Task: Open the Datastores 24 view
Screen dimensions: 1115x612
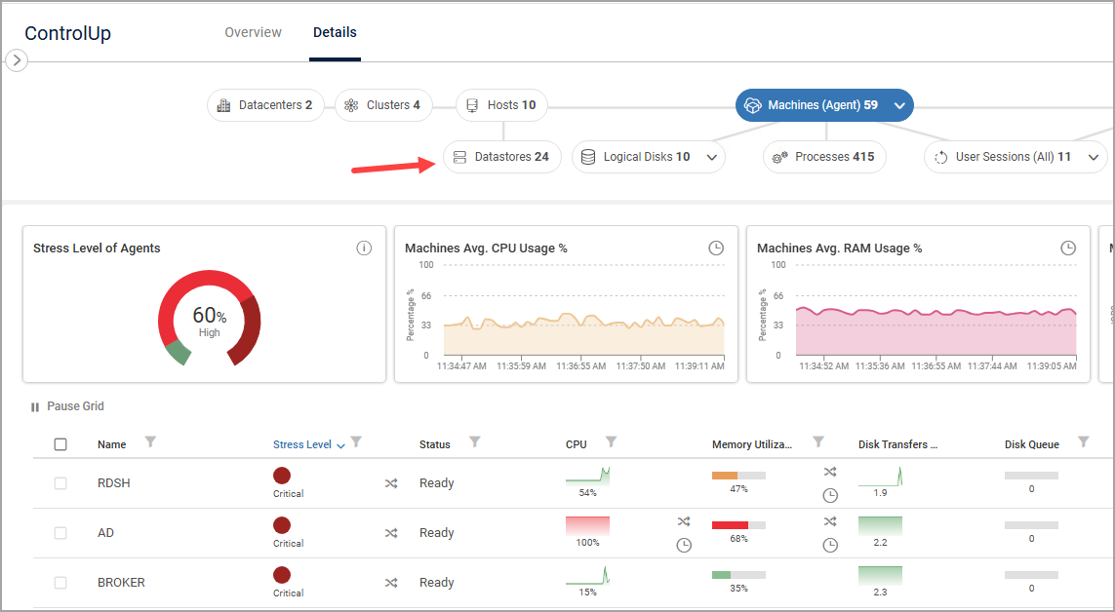Action: (501, 157)
